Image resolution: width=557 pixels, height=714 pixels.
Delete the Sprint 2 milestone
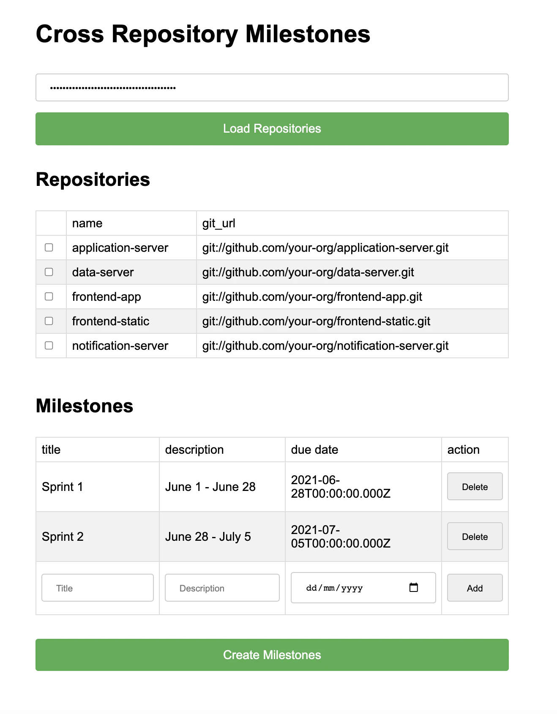pos(475,536)
